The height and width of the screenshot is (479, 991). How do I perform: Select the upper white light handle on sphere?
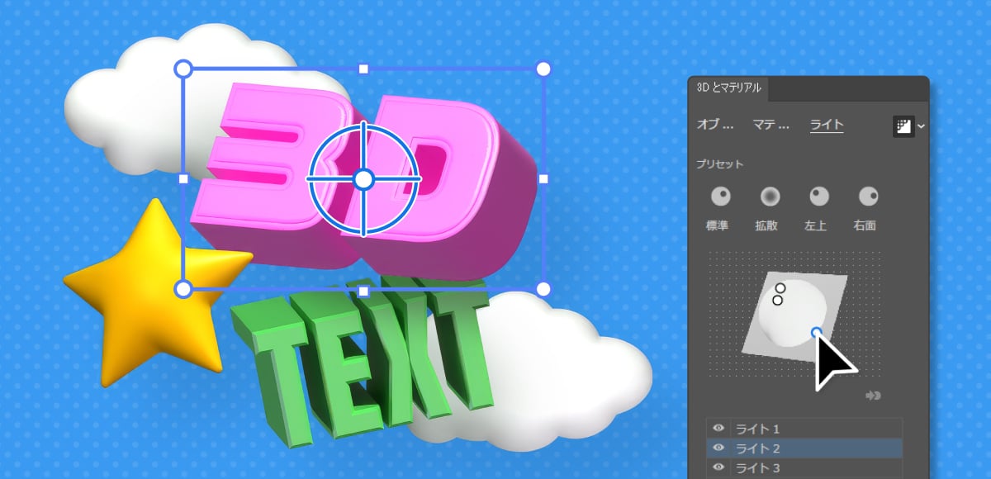click(780, 289)
